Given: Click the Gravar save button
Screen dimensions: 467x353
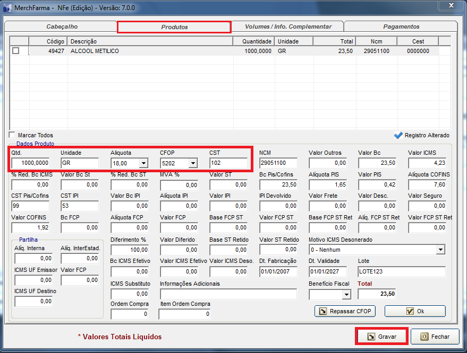Looking at the screenshot, I should pos(381,337).
